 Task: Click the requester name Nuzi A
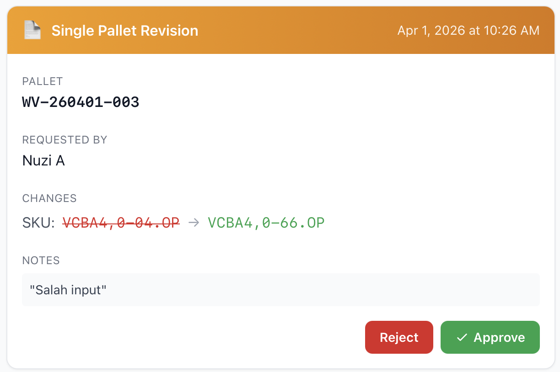click(43, 160)
